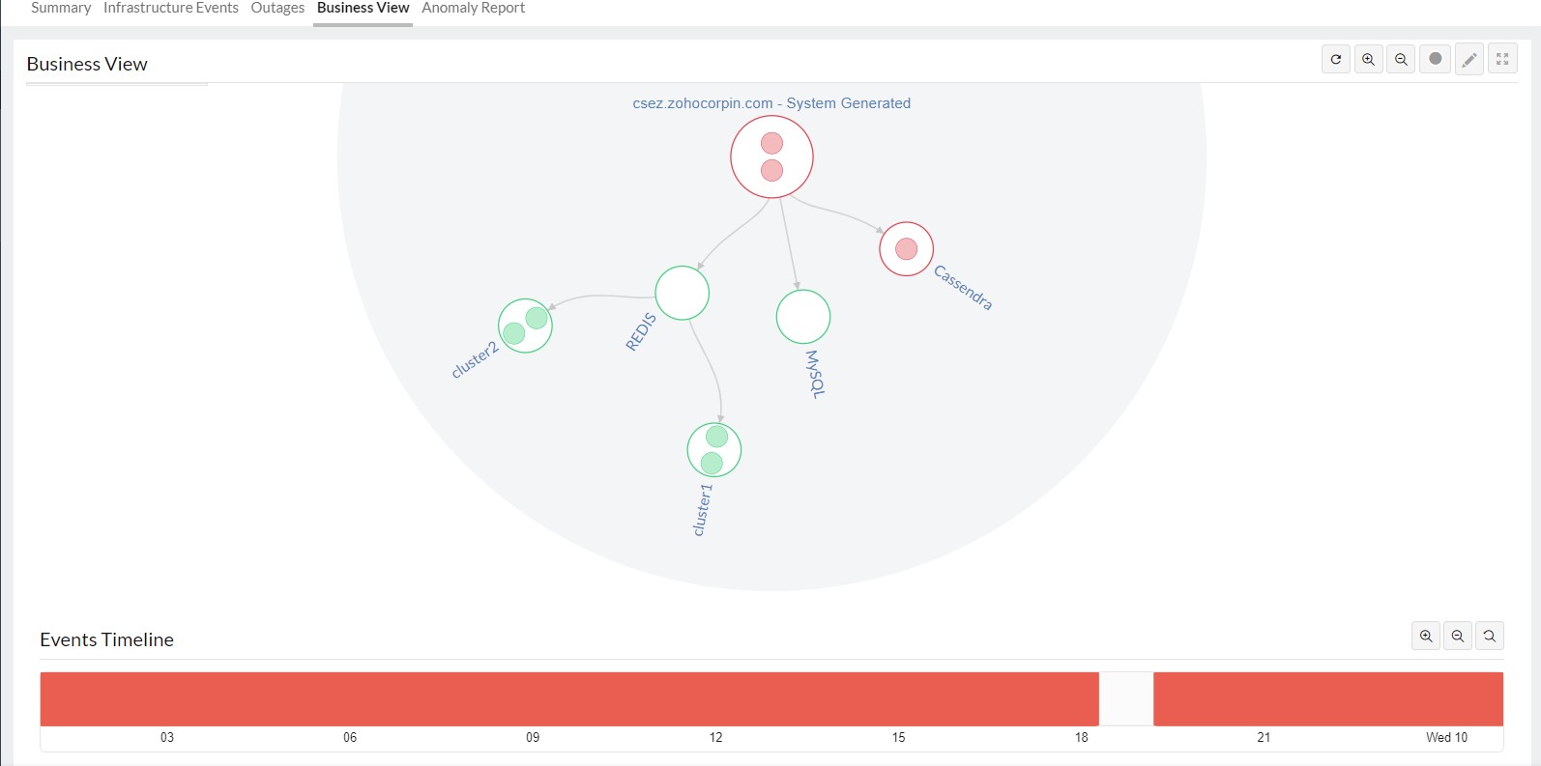The height and width of the screenshot is (766, 1541).
Task: Select the red root node under csez.zohocorpin.com
Action: point(771,156)
